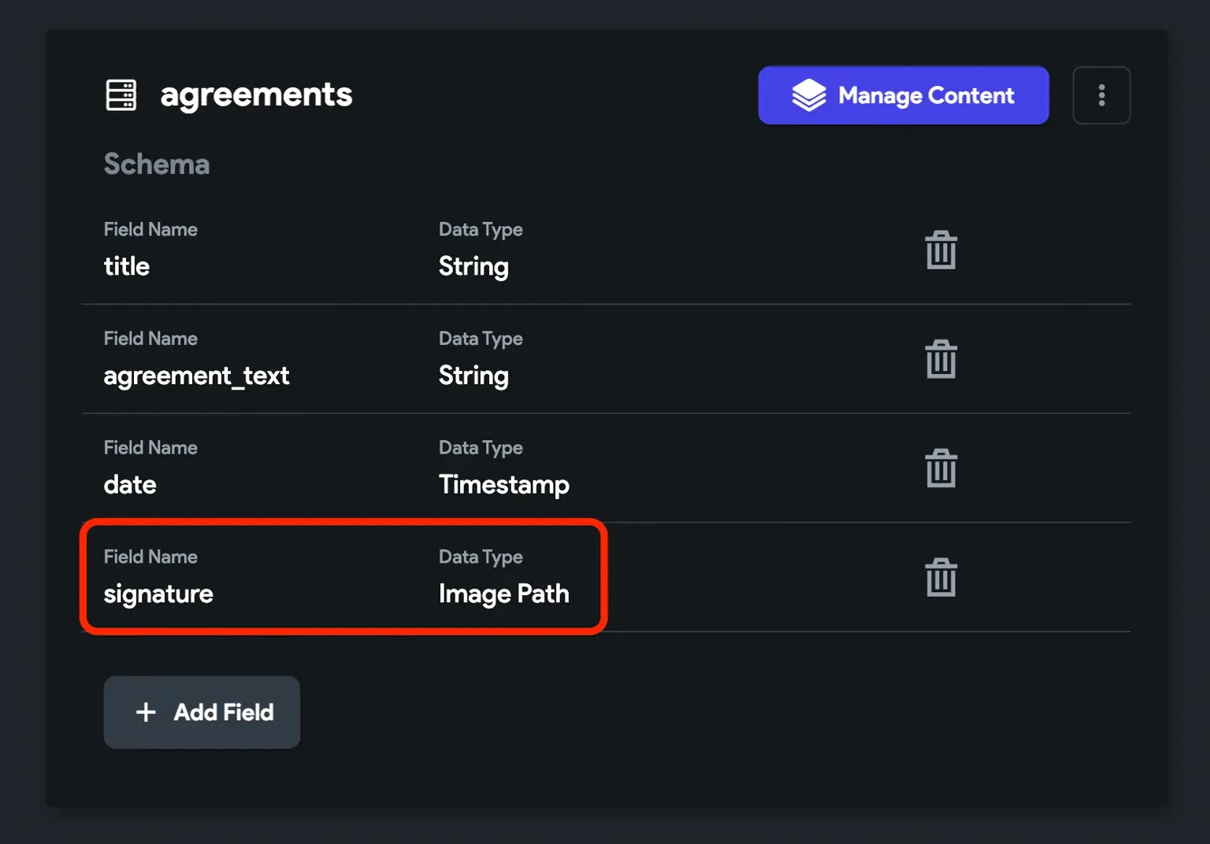Click the collection table icon beside agreements
Viewport: 1210px width, 844px height.
coord(121,95)
